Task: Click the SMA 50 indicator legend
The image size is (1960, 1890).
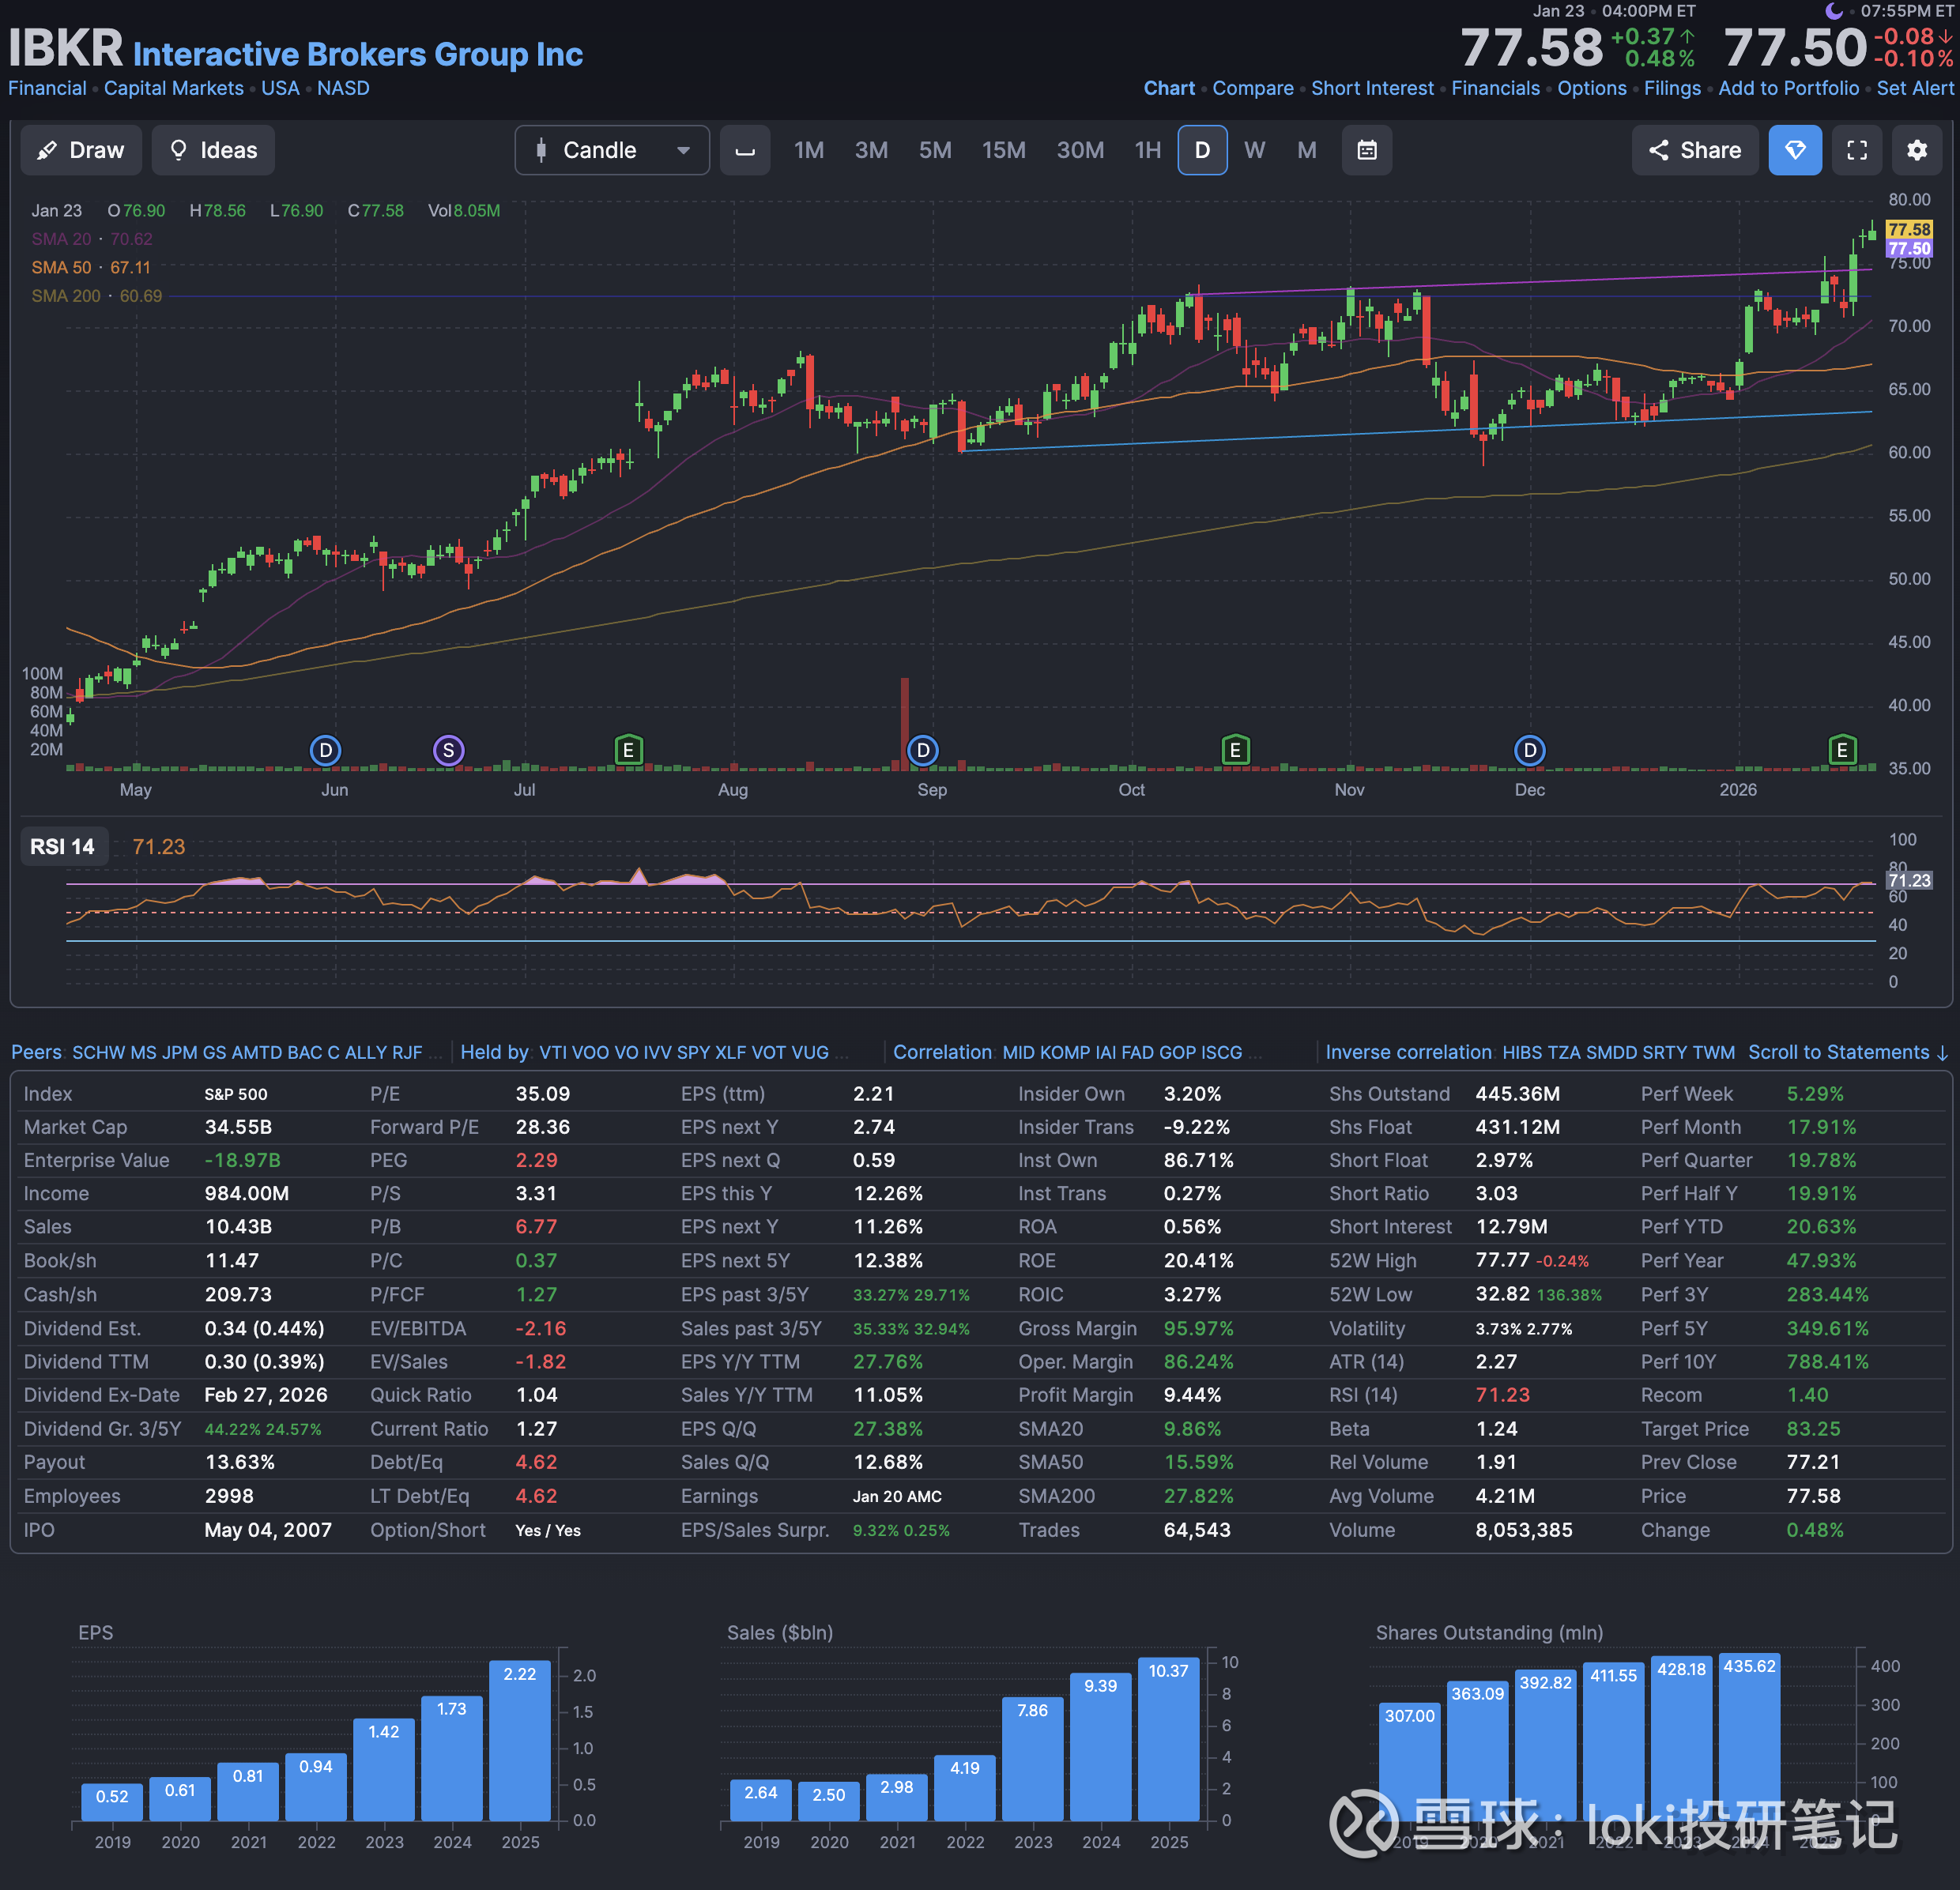Action: [61, 267]
